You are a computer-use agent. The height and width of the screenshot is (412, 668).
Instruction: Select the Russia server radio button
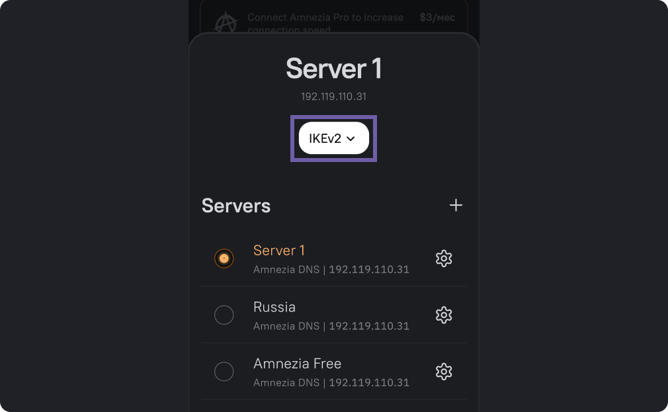pos(224,315)
